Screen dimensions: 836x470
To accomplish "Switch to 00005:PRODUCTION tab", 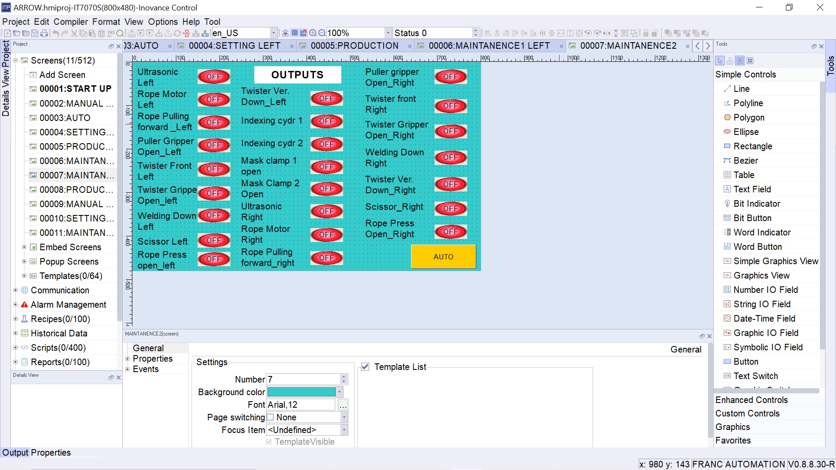I will (354, 46).
